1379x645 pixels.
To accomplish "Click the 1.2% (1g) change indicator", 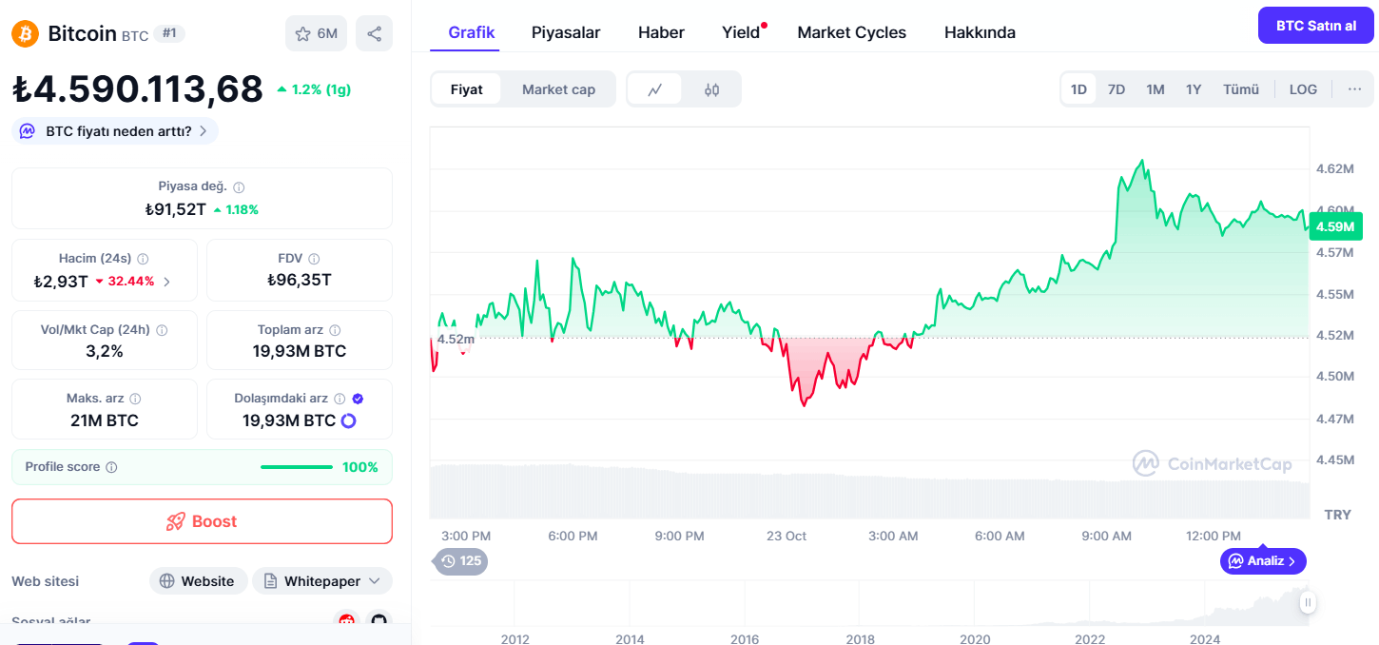I will [314, 89].
